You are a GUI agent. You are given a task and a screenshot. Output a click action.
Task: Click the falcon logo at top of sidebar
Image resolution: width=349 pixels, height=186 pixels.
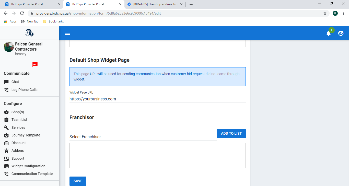(29, 33)
